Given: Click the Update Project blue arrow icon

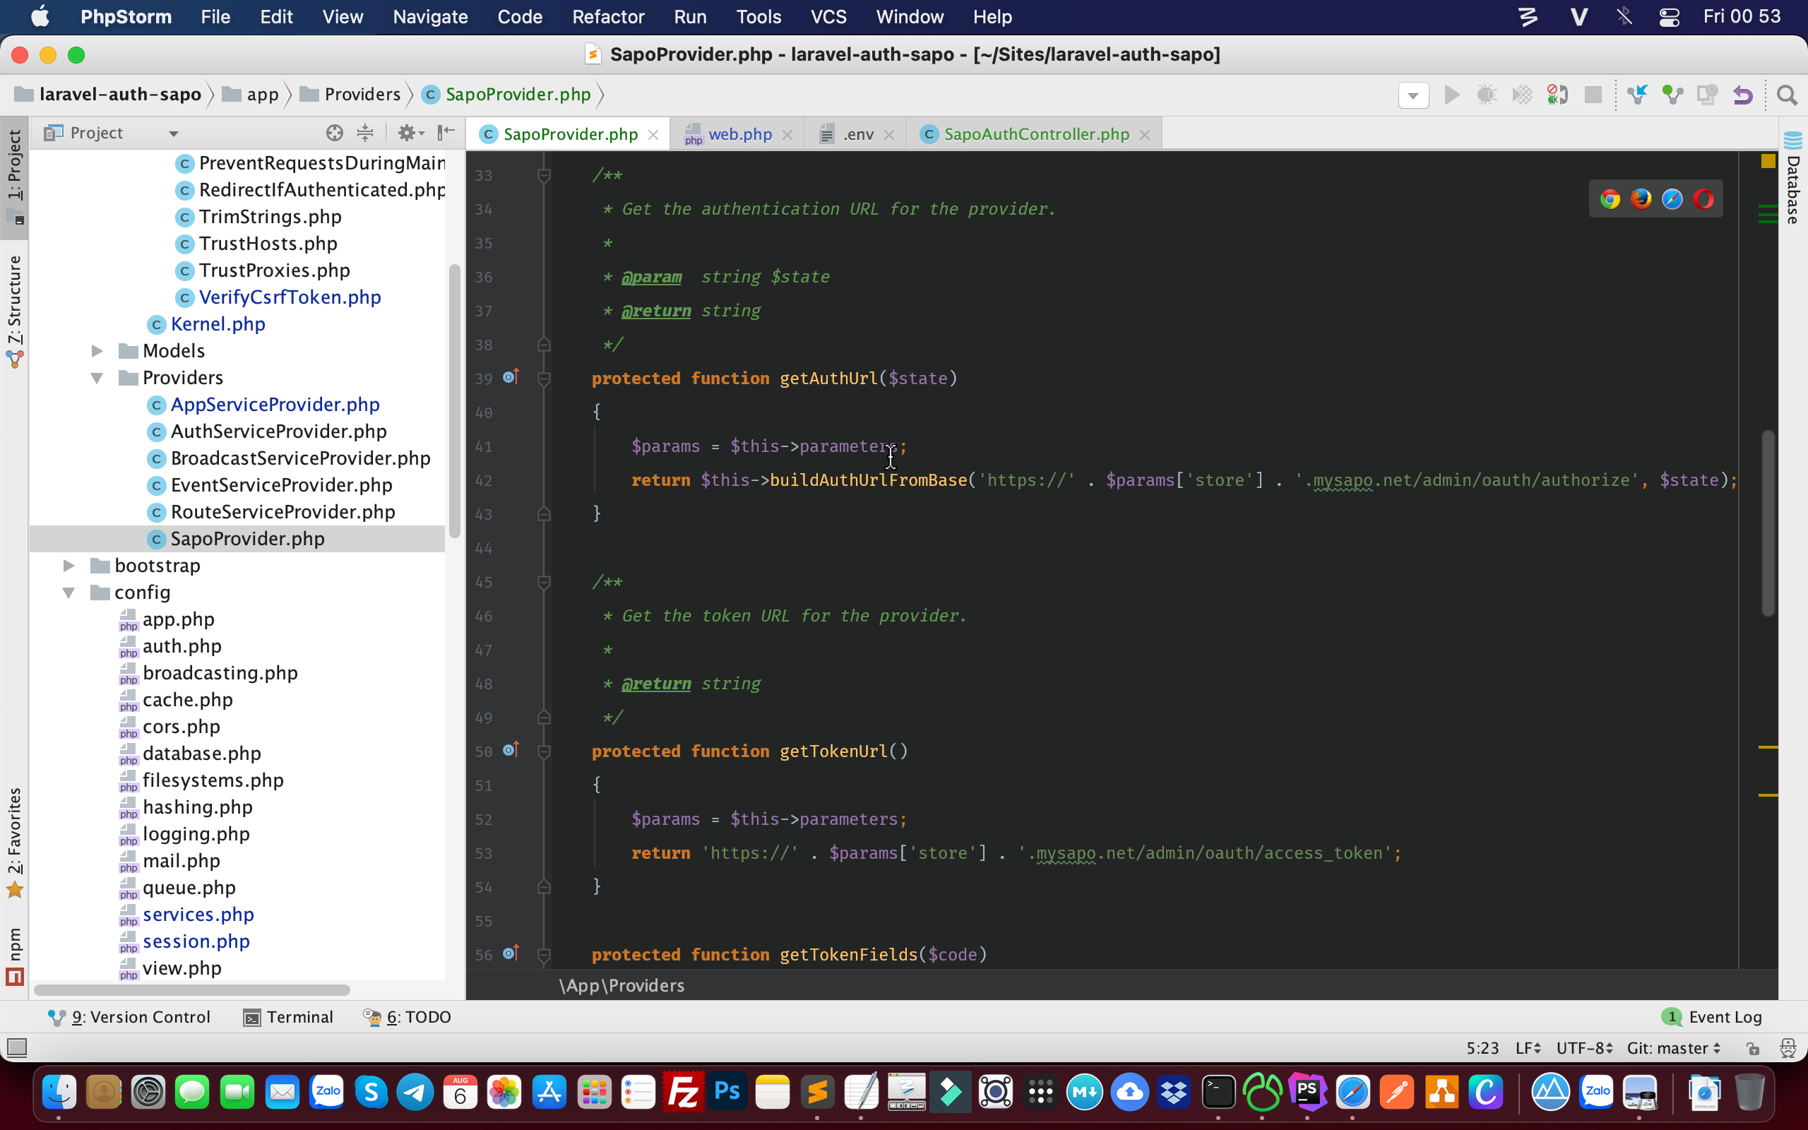Looking at the screenshot, I should point(1637,95).
